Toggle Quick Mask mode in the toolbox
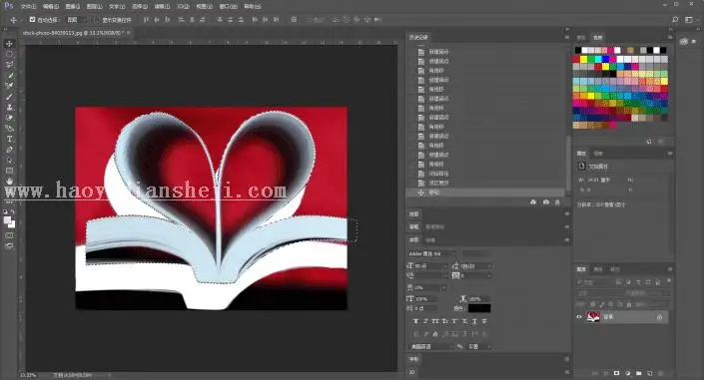 9,235
